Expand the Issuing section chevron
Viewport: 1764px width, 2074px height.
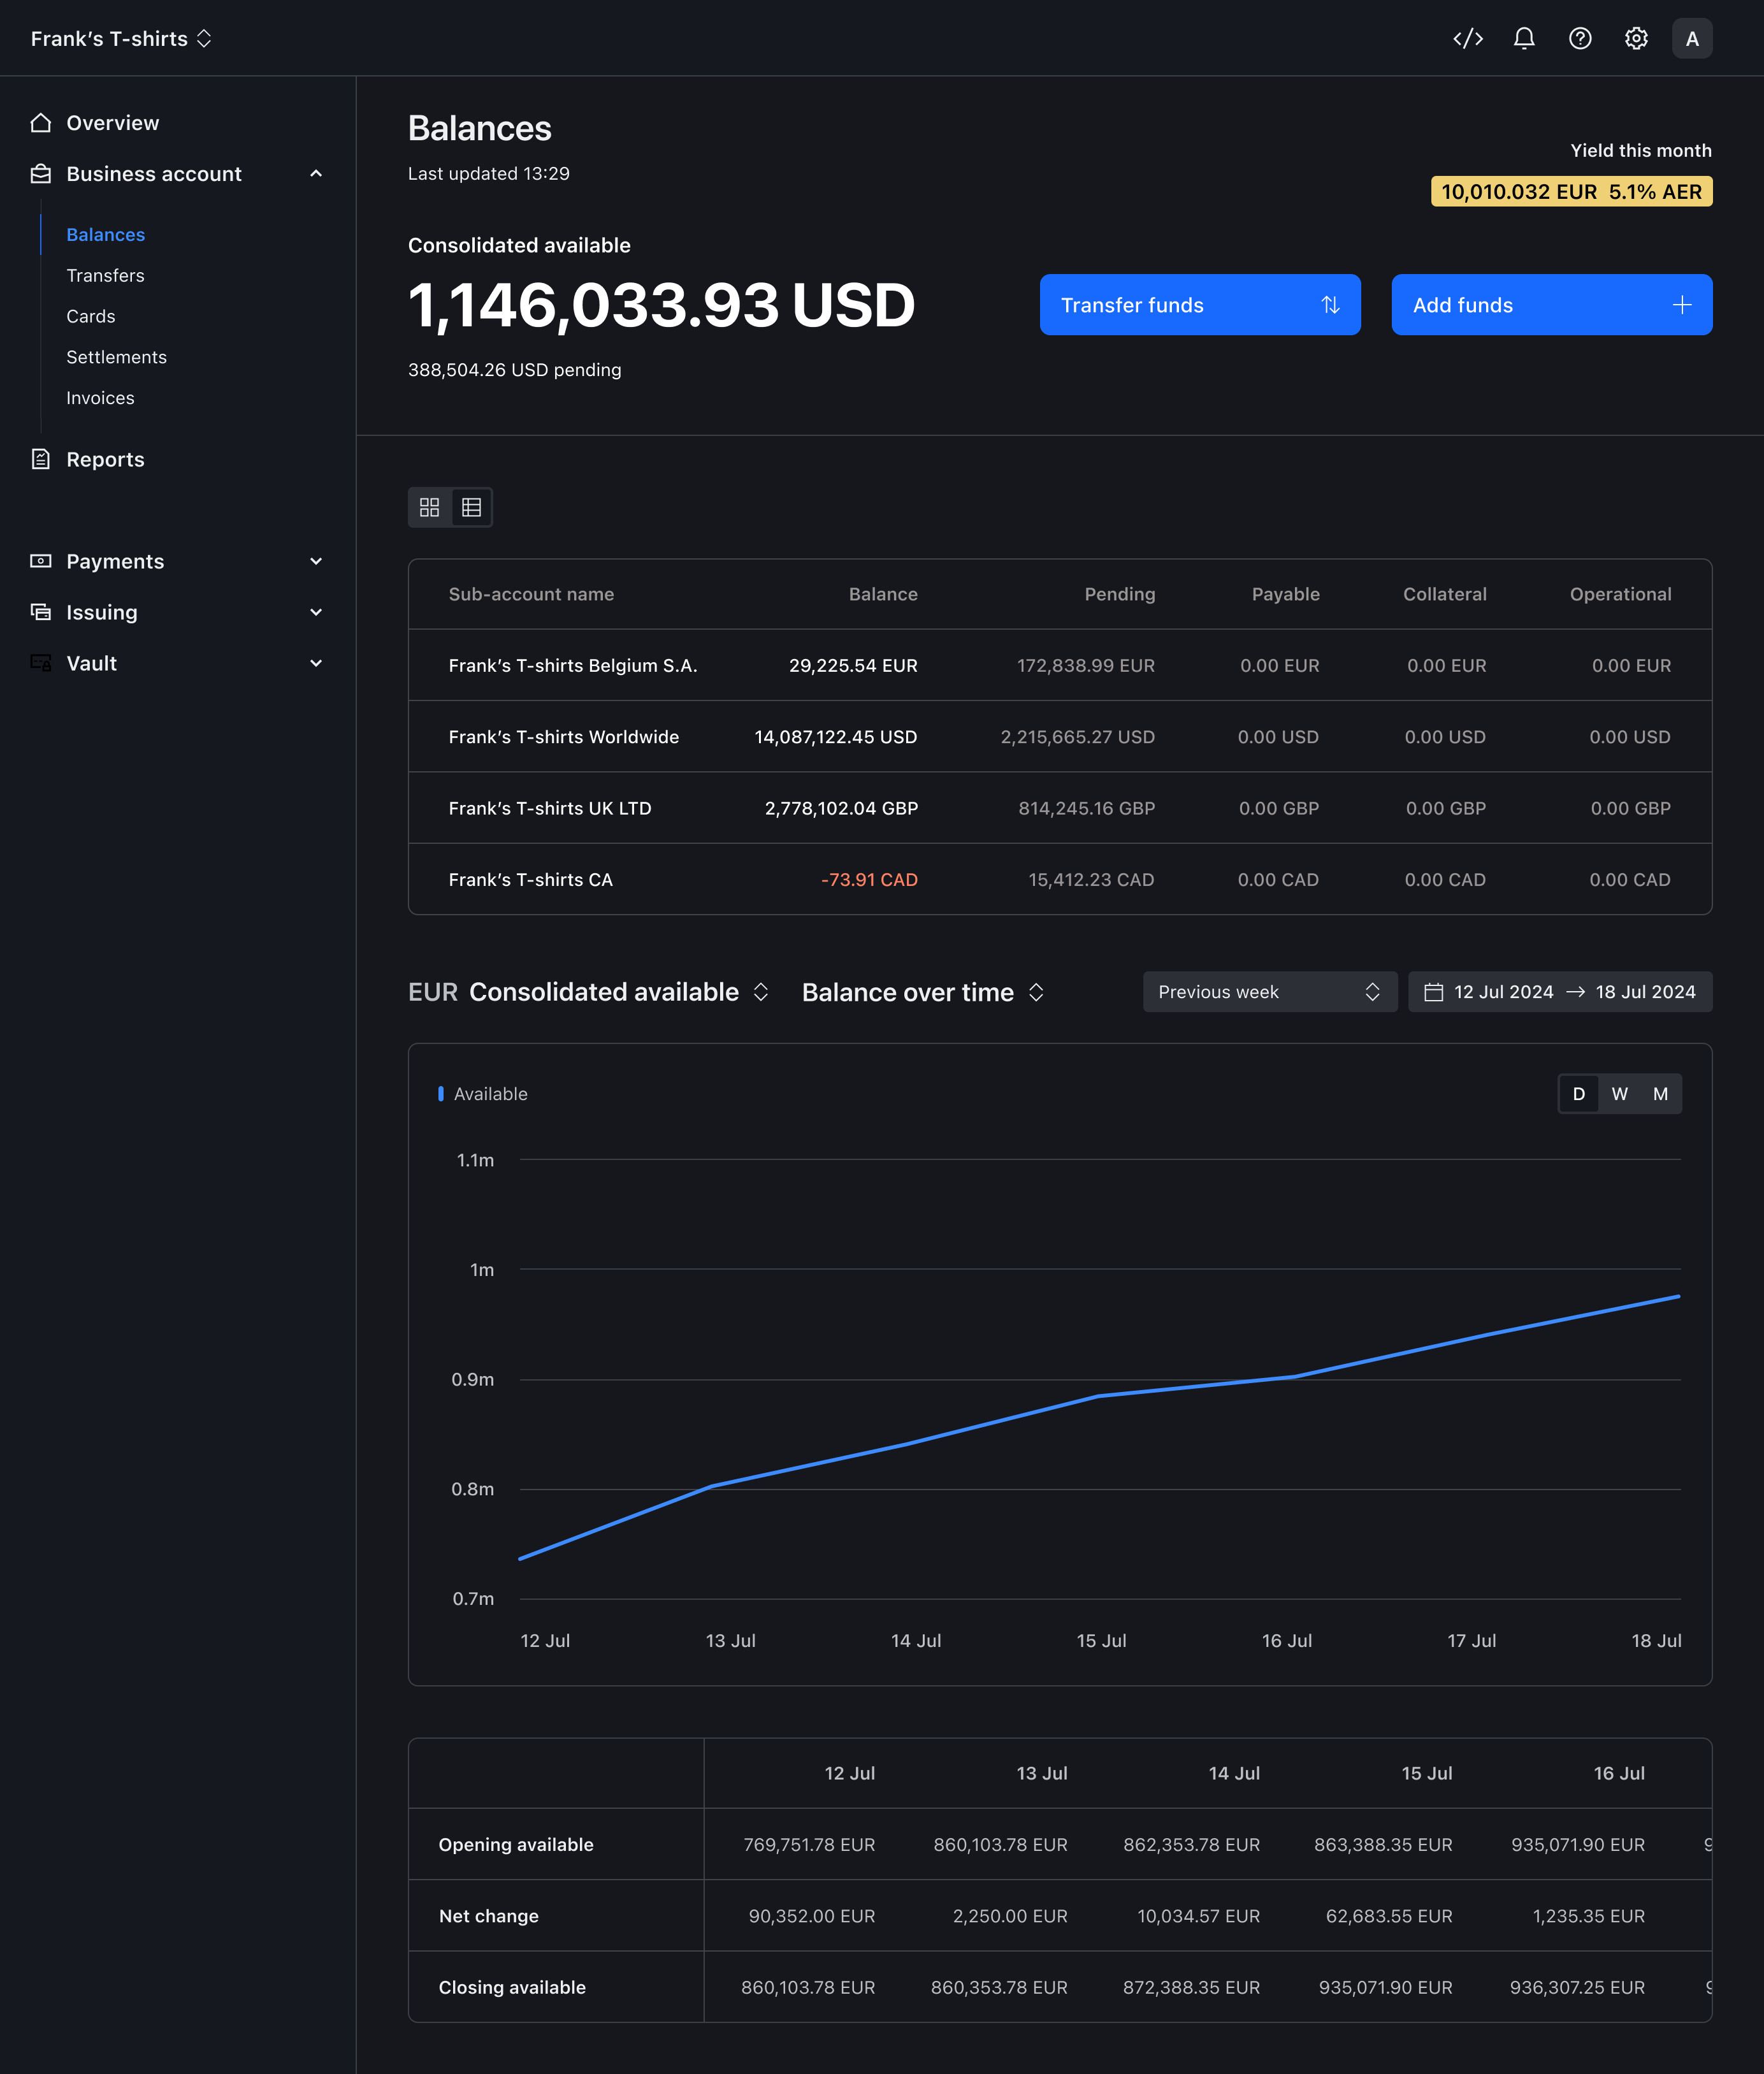pos(316,612)
